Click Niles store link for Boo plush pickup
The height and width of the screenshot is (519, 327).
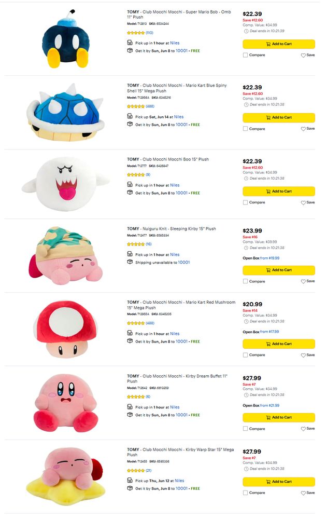pyautogui.click(x=175, y=185)
